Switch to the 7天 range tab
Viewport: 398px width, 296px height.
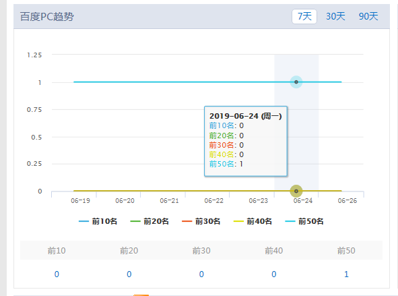click(304, 16)
